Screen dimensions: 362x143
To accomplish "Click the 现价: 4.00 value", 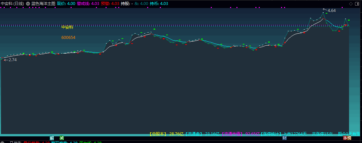I will (66, 4).
